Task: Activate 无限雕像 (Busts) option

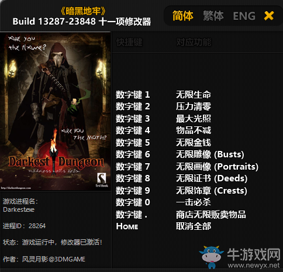Action: pos(210,154)
